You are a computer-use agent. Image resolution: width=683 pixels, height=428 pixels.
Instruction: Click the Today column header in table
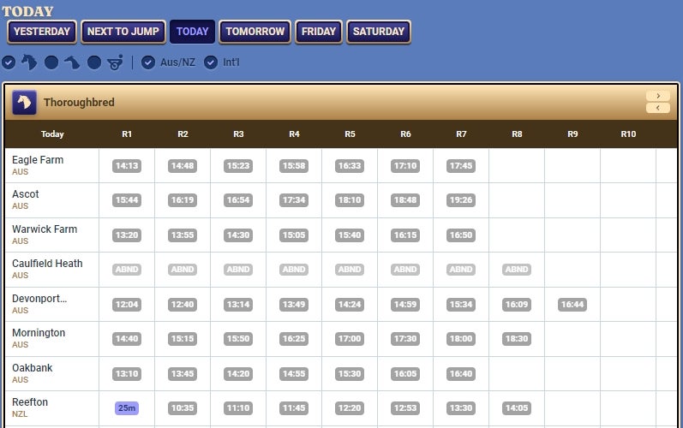[x=52, y=134]
